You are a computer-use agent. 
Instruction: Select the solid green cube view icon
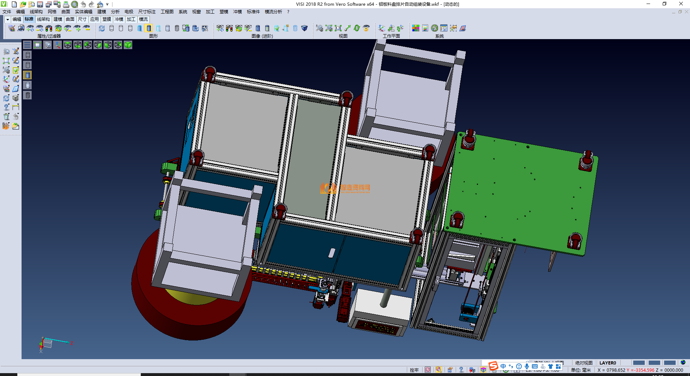(x=128, y=45)
